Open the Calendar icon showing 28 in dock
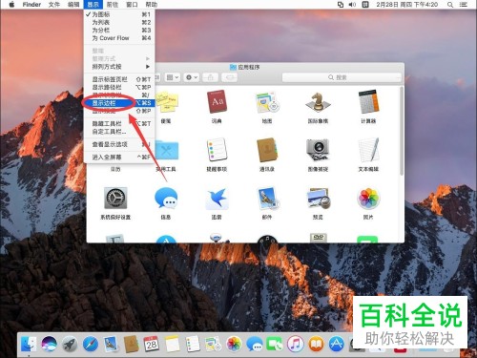The image size is (477, 358). tap(152, 344)
